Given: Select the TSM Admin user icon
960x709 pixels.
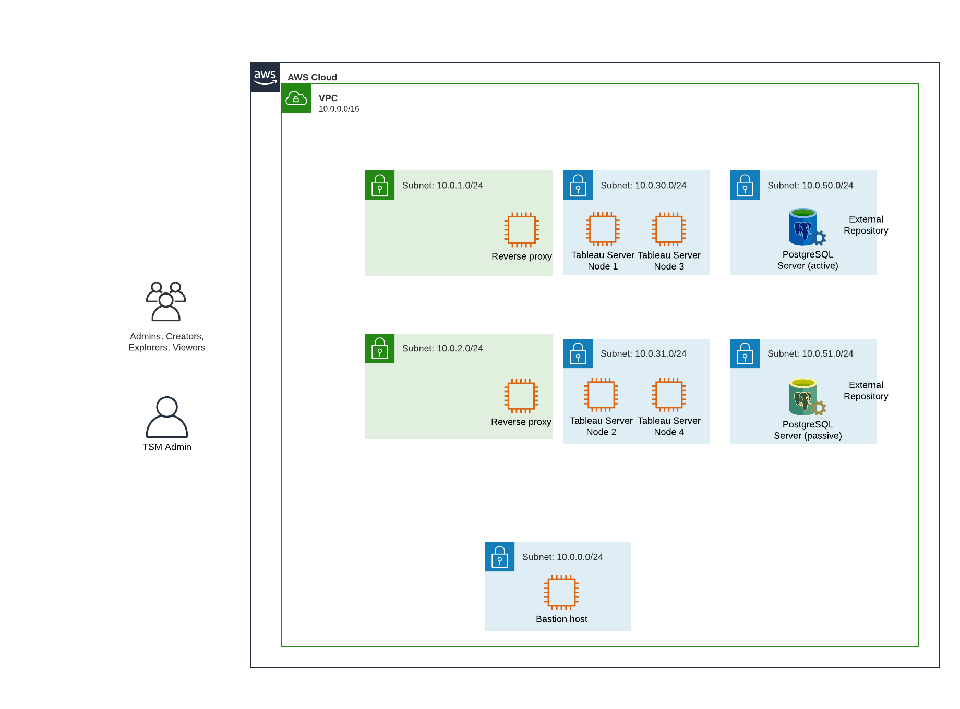Looking at the screenshot, I should 167,417.
